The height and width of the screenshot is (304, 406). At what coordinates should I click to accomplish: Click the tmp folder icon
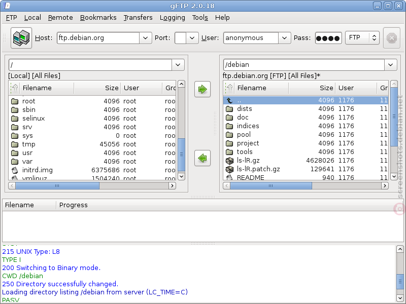[15, 144]
